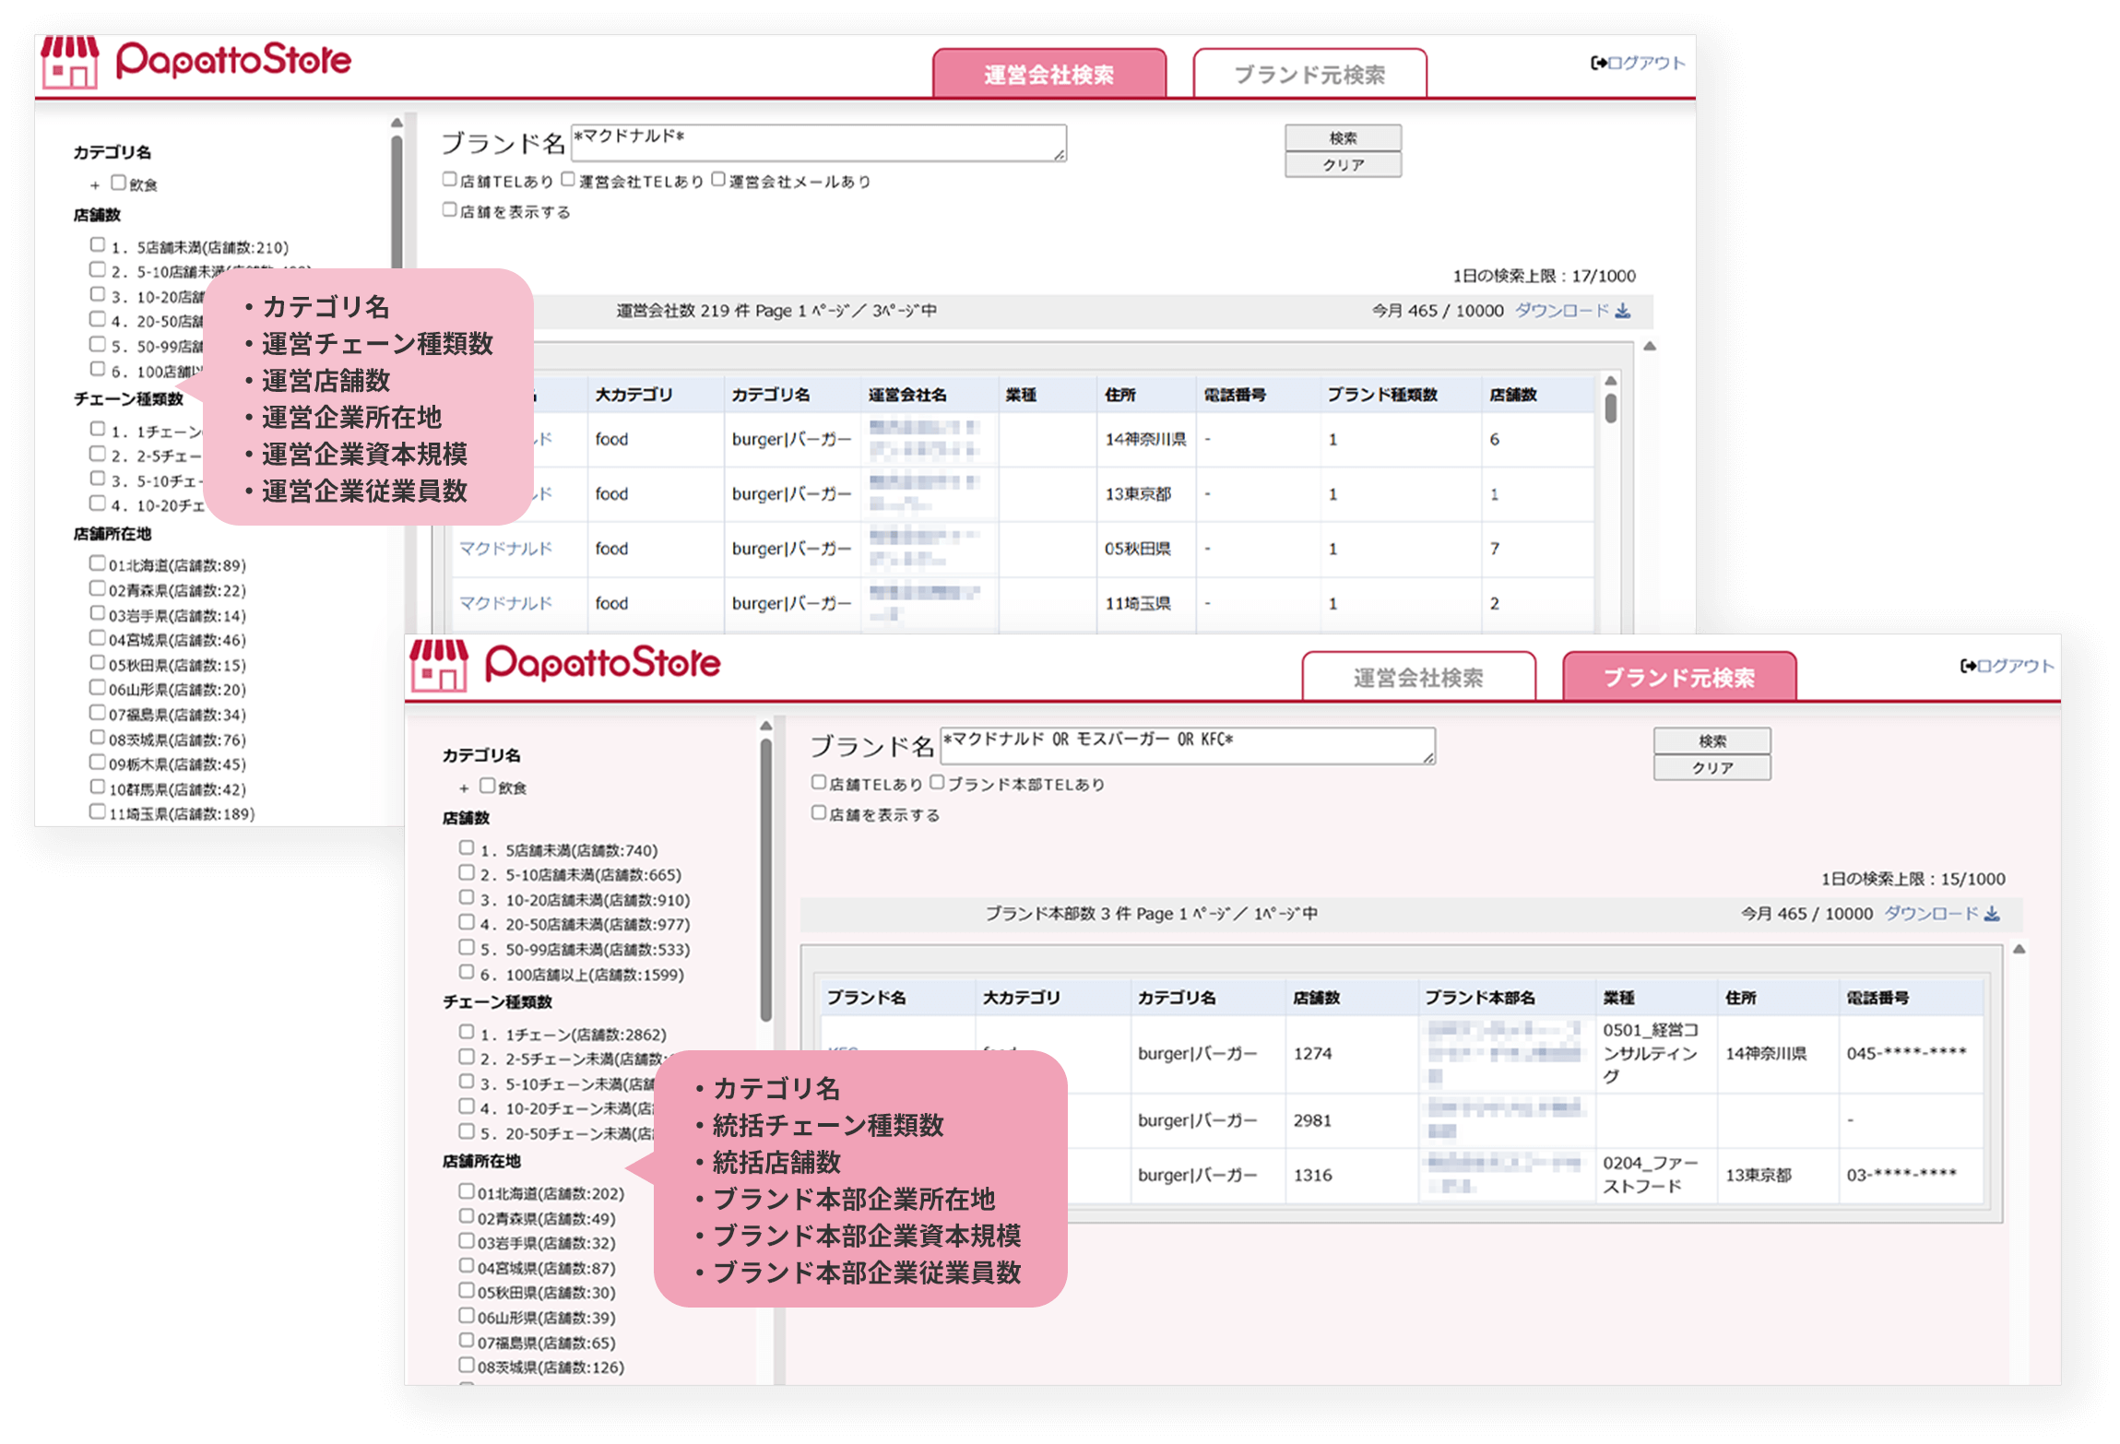2120x1444 pixels.
Task: Open the ブランド元検索 tab in the back window
Action: pos(1309,73)
